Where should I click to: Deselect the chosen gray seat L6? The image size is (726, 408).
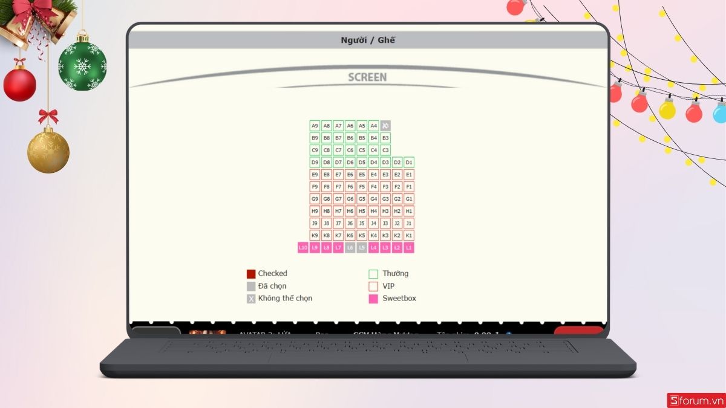click(350, 247)
